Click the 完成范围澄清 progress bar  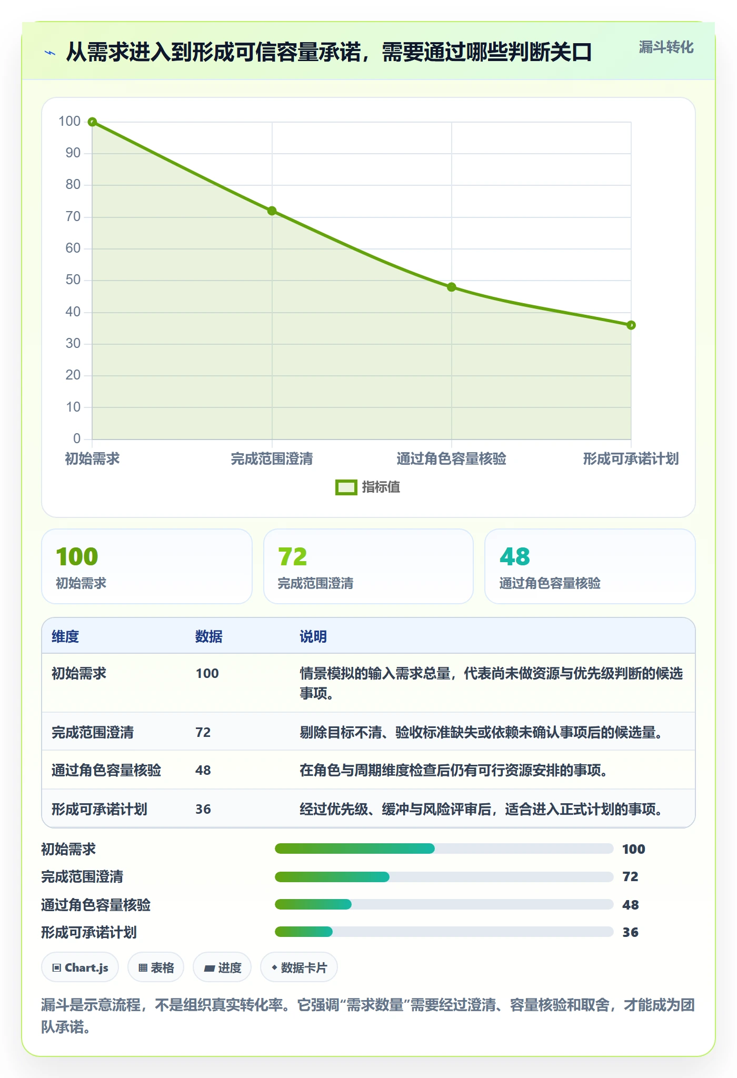pos(444,876)
